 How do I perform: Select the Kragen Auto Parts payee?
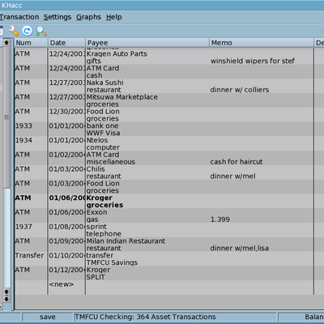click(x=117, y=53)
